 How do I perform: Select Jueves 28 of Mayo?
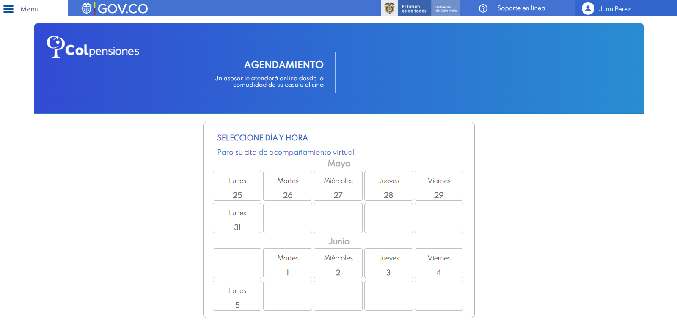tap(388, 186)
